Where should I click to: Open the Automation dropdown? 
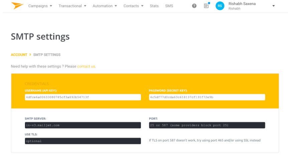105,6
